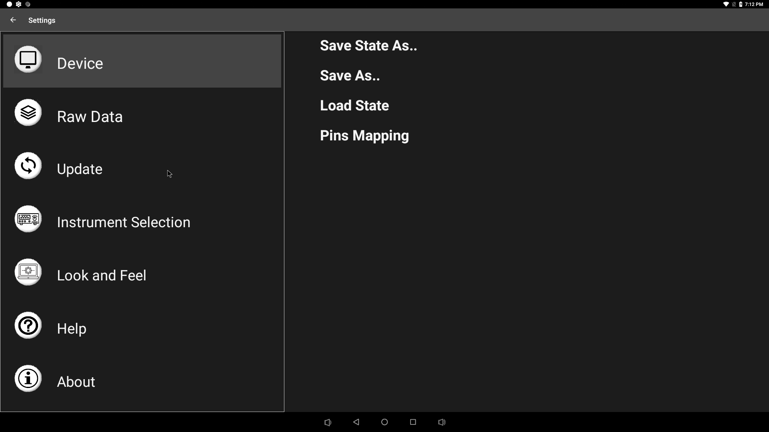Click the Look and Feel laptop icon
This screenshot has height=432, width=769.
28,272
